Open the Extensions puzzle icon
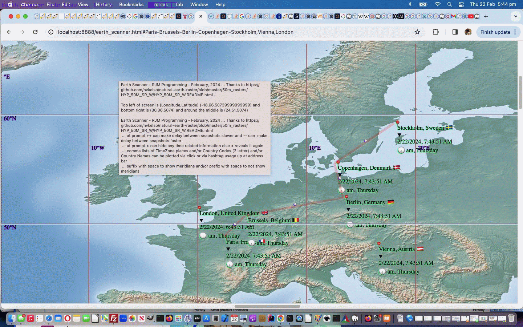This screenshot has height=327, width=523. (435, 32)
